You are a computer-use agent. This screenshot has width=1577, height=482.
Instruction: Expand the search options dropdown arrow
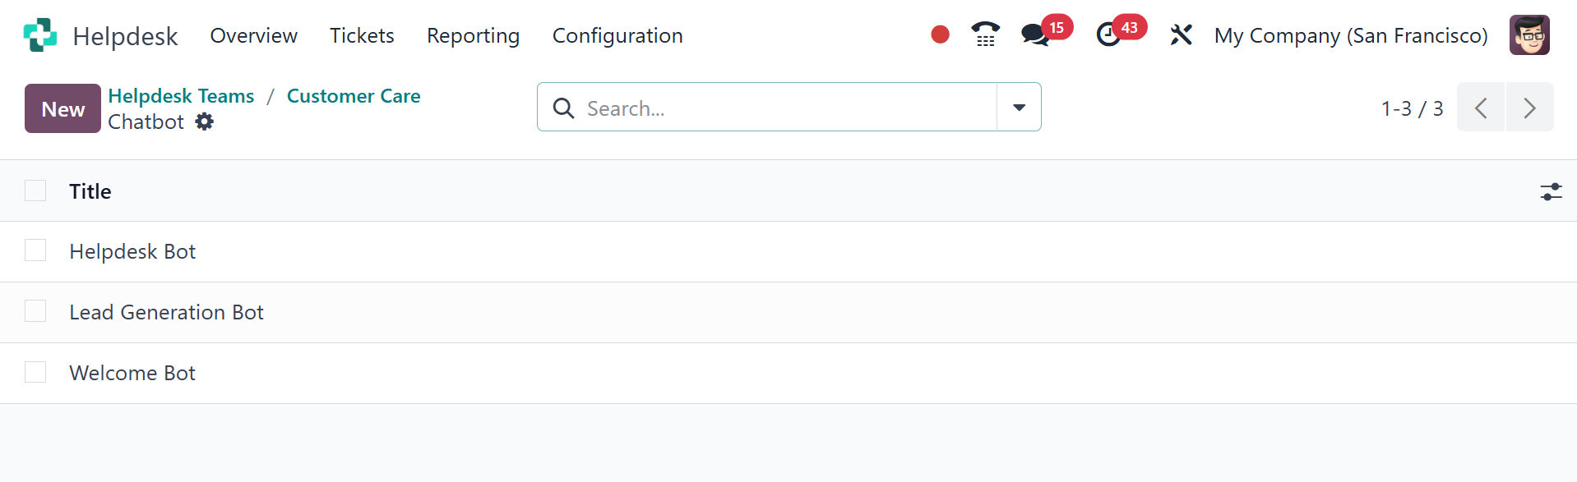(x=1019, y=107)
